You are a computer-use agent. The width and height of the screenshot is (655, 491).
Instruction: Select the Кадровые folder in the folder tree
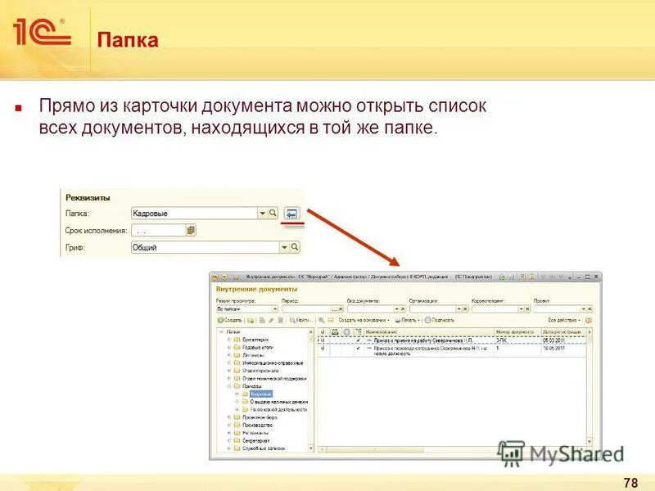260,394
